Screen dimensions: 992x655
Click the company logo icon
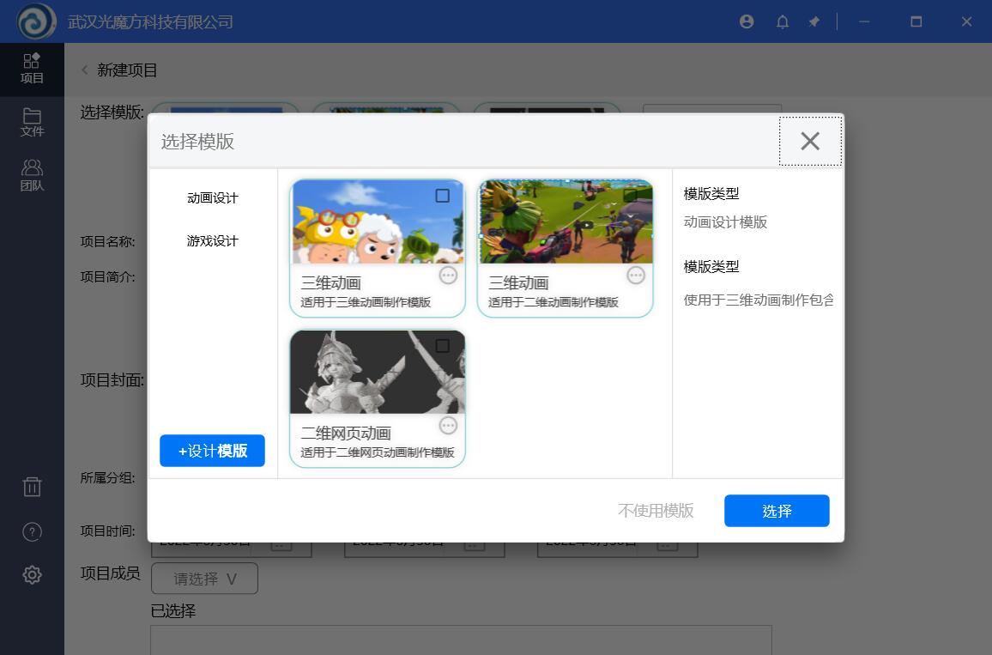click(37, 21)
